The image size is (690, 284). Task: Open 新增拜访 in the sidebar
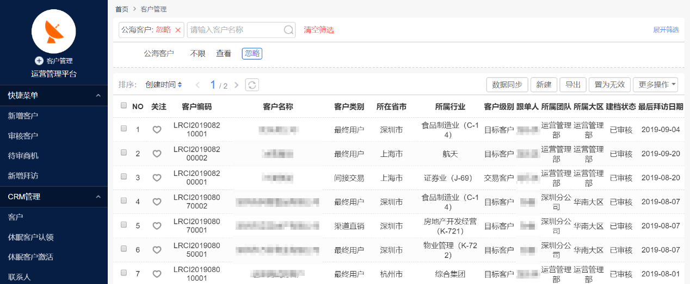[x=23, y=176]
